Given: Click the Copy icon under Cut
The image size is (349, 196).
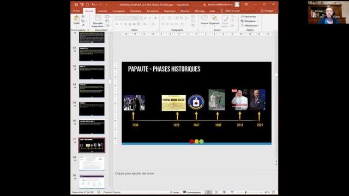Looking at the screenshot, I should (83, 21).
